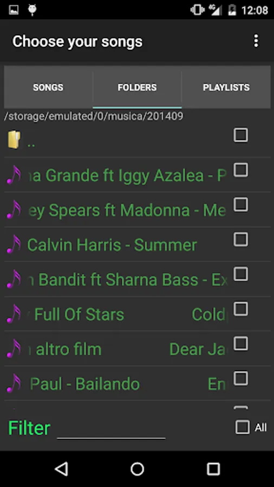Check the parent folder row checkbox
This screenshot has height=487, width=274.
point(241,135)
